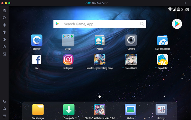This screenshot has width=191, height=120.
Task: Open the Browser app
Action: 37,40
